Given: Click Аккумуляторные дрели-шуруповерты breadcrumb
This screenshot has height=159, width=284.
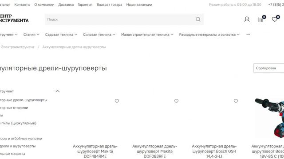Looking at the screenshot, I should [74, 47].
